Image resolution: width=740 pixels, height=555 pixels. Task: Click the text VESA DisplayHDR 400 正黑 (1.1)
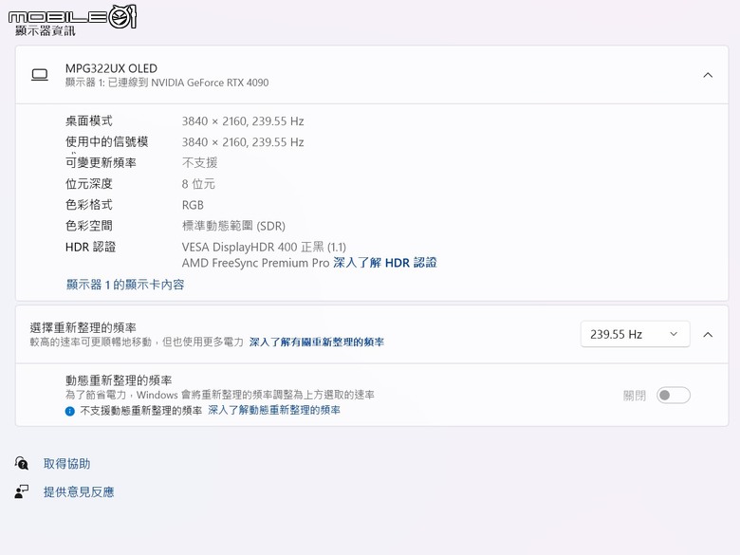click(x=264, y=247)
